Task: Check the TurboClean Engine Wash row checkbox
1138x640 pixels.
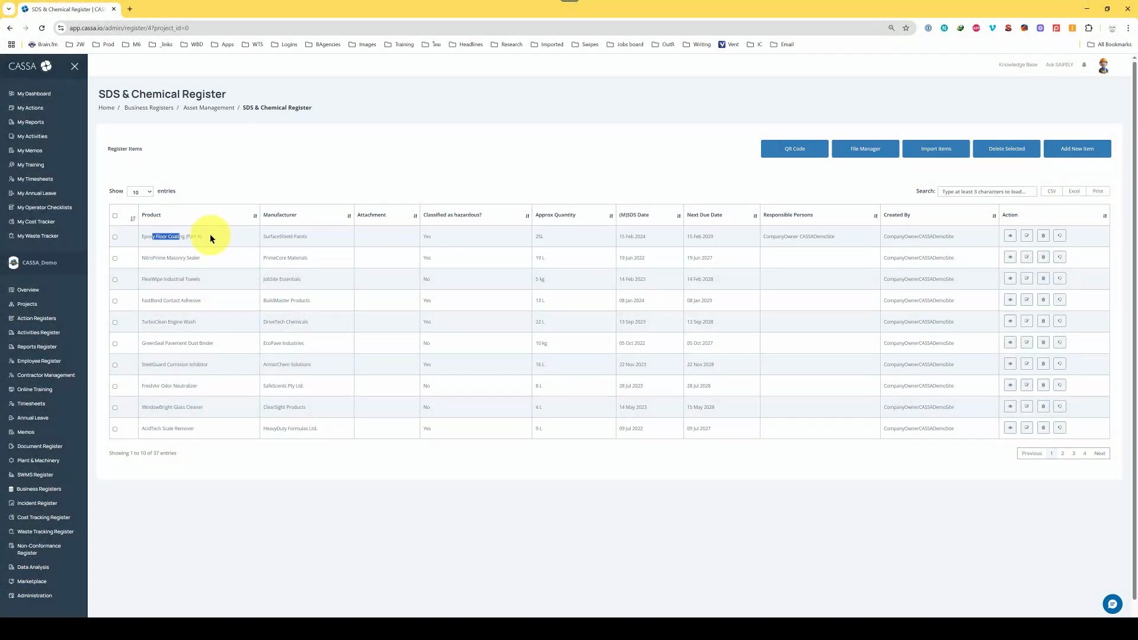Action: [x=115, y=322]
